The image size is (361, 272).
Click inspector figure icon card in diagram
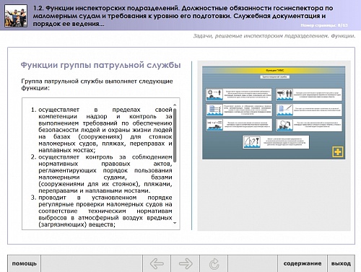click(x=309, y=125)
